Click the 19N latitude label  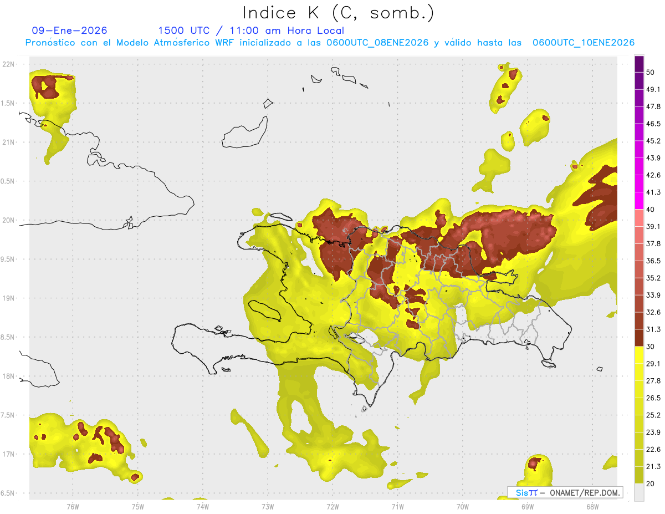pyautogui.click(x=9, y=298)
